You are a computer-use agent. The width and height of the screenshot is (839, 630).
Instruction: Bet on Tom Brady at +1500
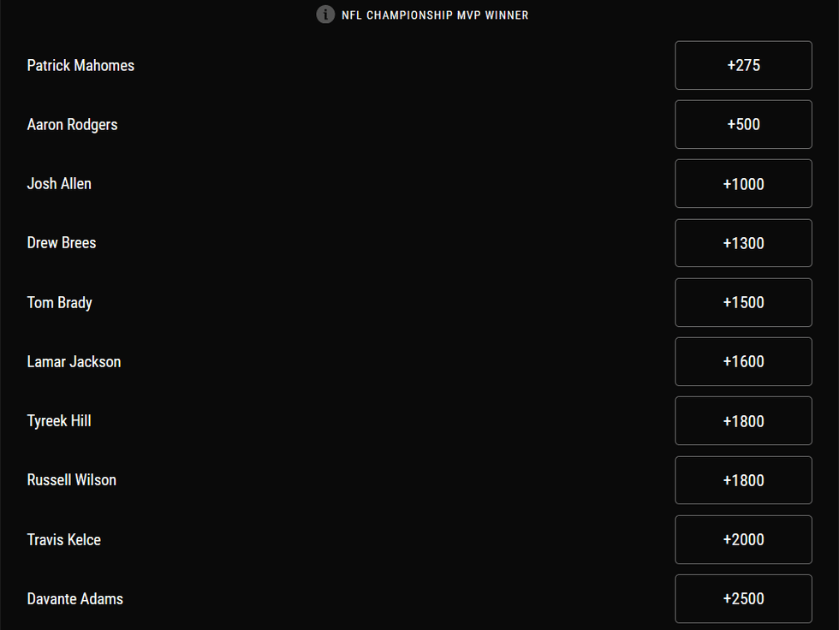coord(743,302)
